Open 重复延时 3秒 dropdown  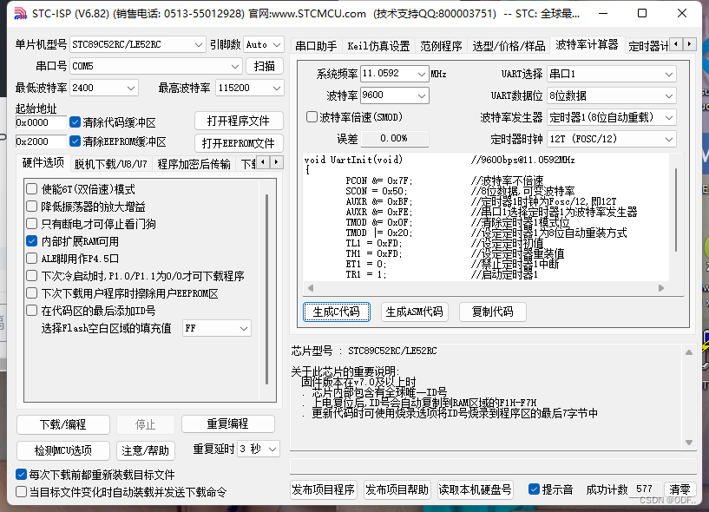click(x=259, y=449)
